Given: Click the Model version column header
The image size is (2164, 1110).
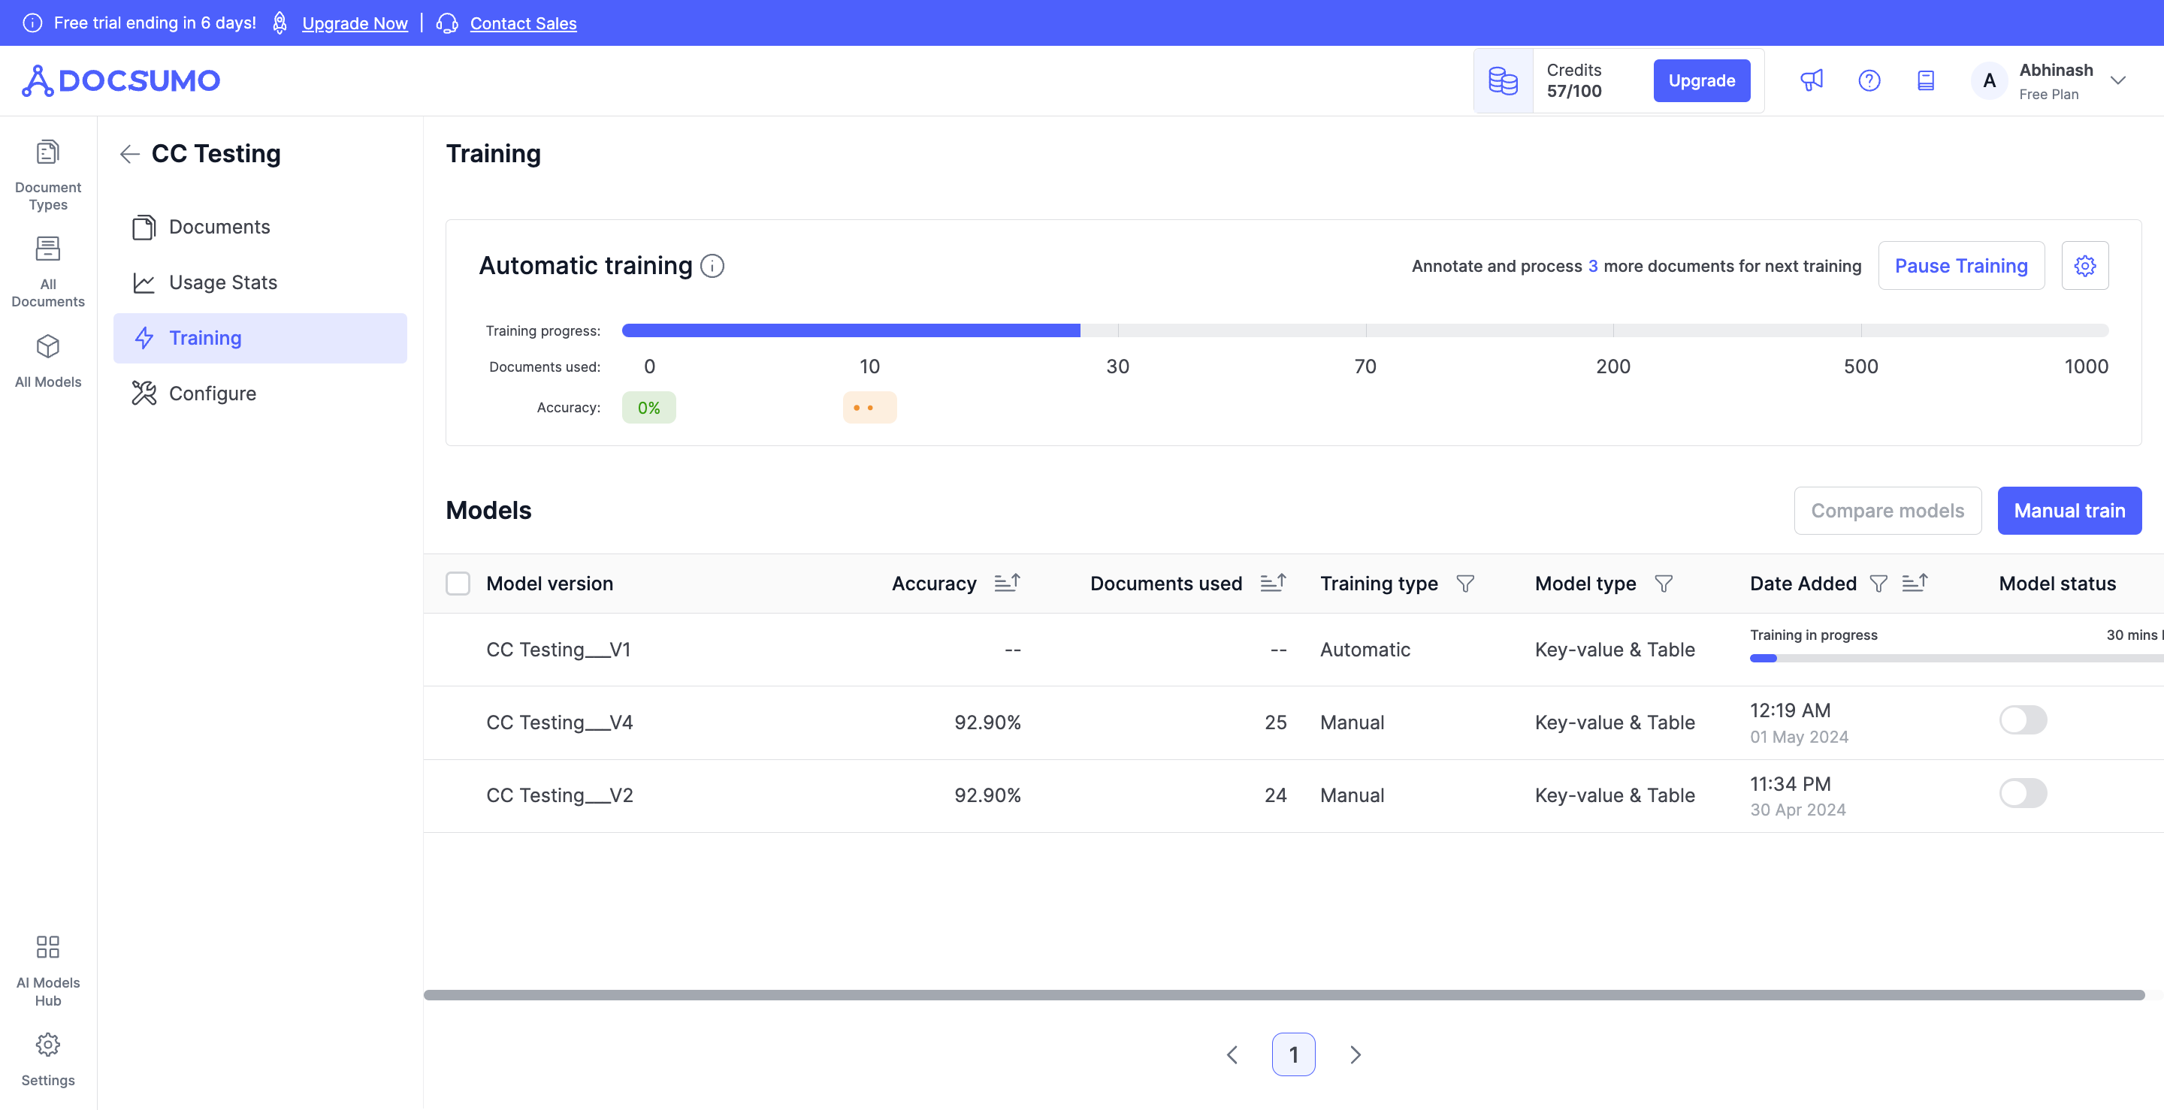Looking at the screenshot, I should click(x=549, y=584).
